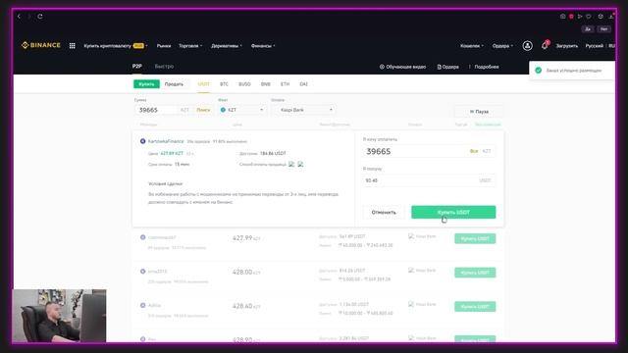Screen dimensions: 628x353
Task: Click the webcam video overlay thumbnail
Action: (x=59, y=316)
